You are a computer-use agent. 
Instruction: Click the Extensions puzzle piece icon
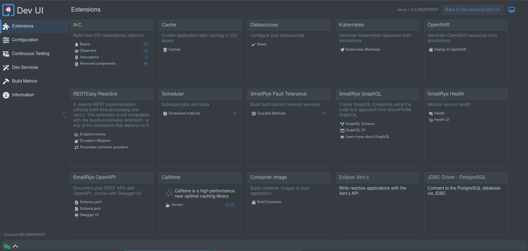click(x=6, y=26)
